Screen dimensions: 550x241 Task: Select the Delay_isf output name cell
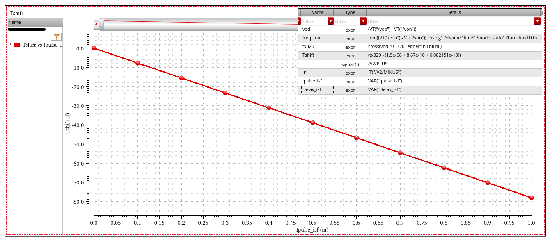[x=317, y=90]
